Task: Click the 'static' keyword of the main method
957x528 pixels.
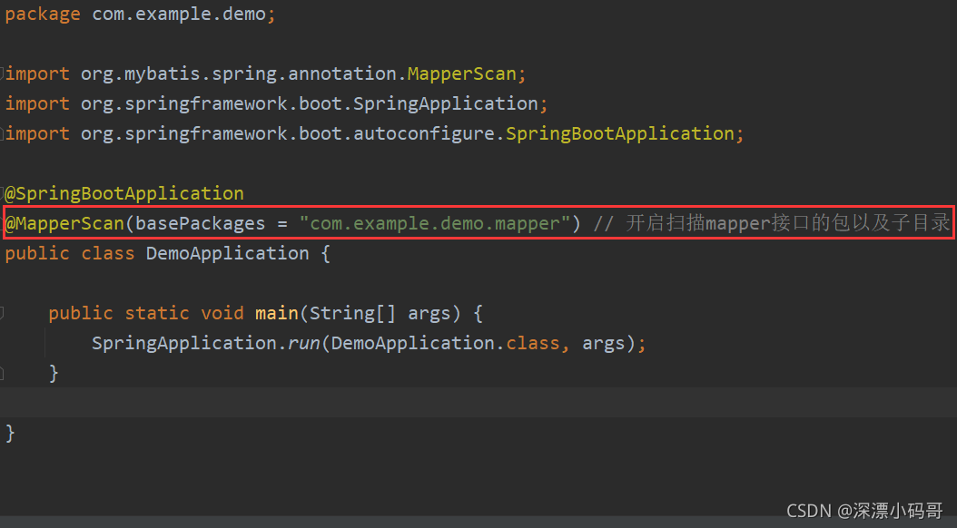Action: click(157, 313)
